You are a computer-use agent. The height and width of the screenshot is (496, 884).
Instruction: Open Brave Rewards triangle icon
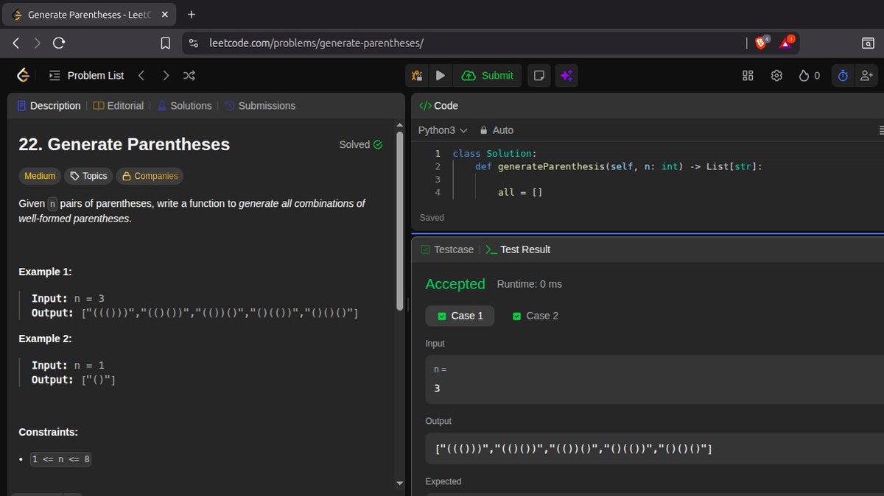point(786,43)
